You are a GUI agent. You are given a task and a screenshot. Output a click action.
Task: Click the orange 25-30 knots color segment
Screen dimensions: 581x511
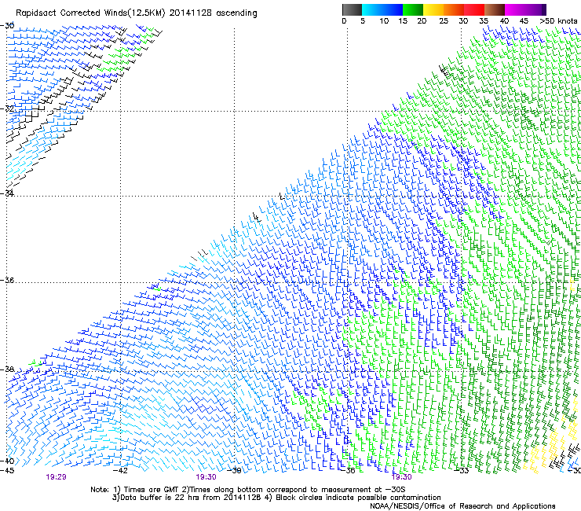(x=454, y=9)
